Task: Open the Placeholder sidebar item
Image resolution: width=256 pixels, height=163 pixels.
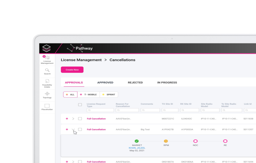Action: click(x=47, y=107)
